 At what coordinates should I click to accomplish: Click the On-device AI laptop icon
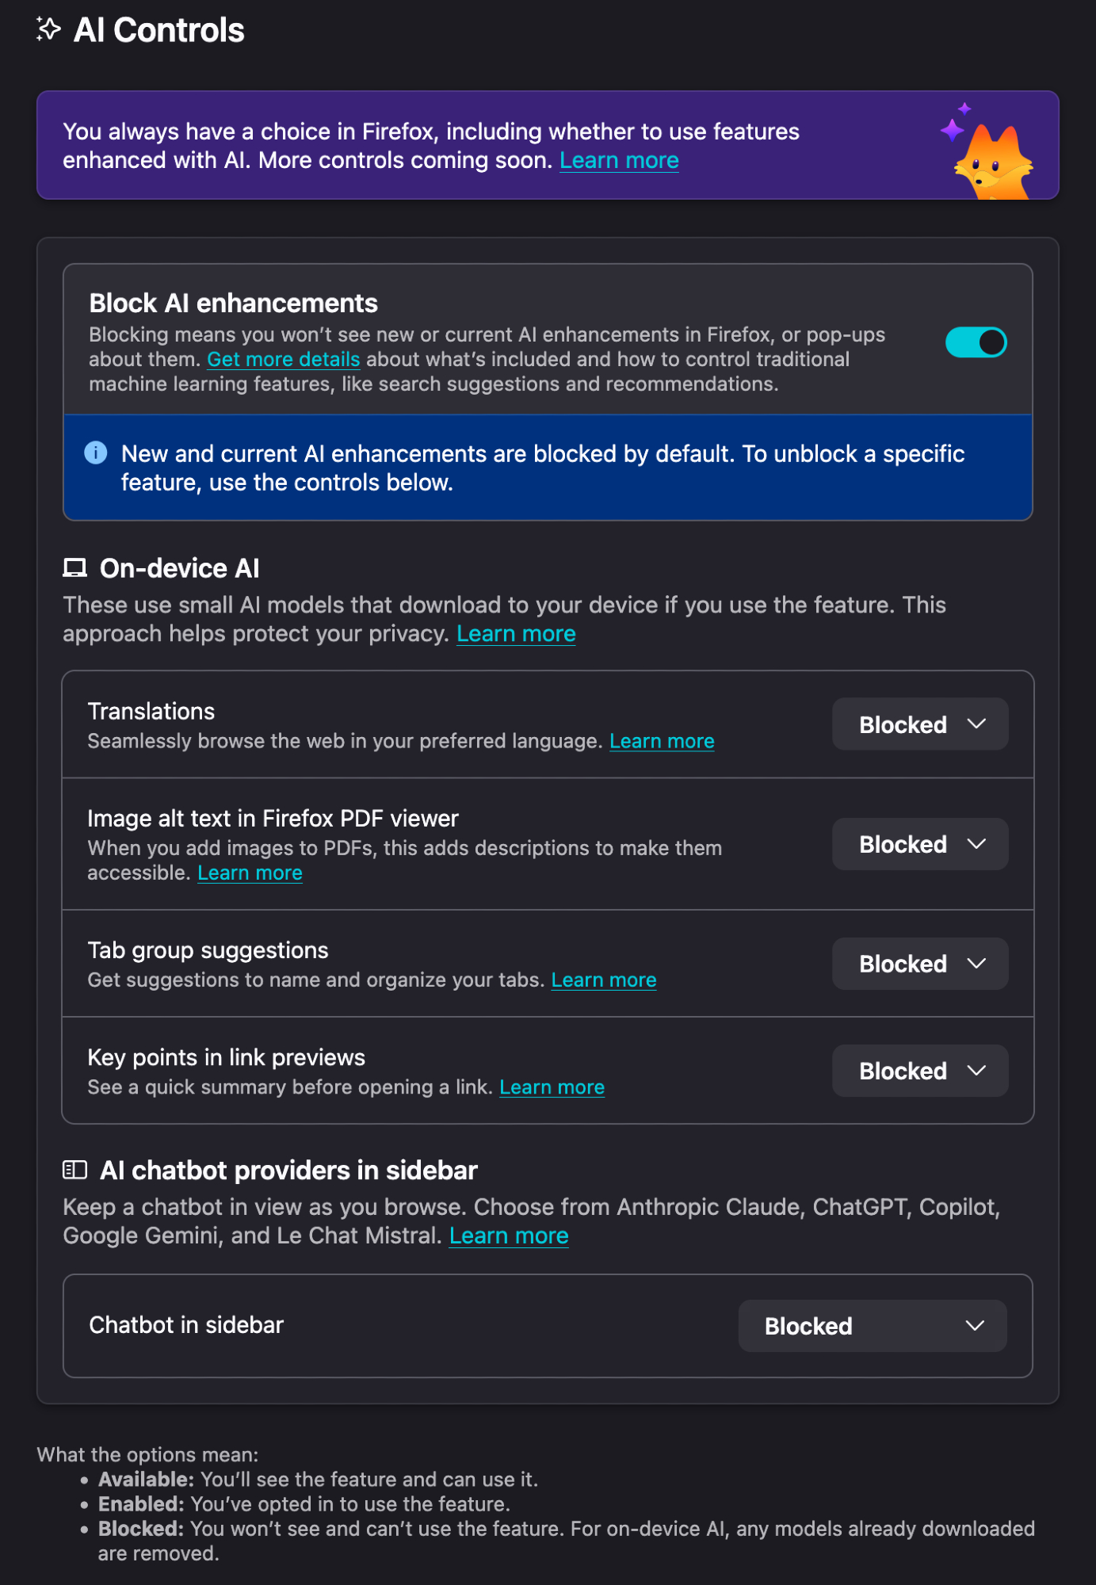(74, 568)
